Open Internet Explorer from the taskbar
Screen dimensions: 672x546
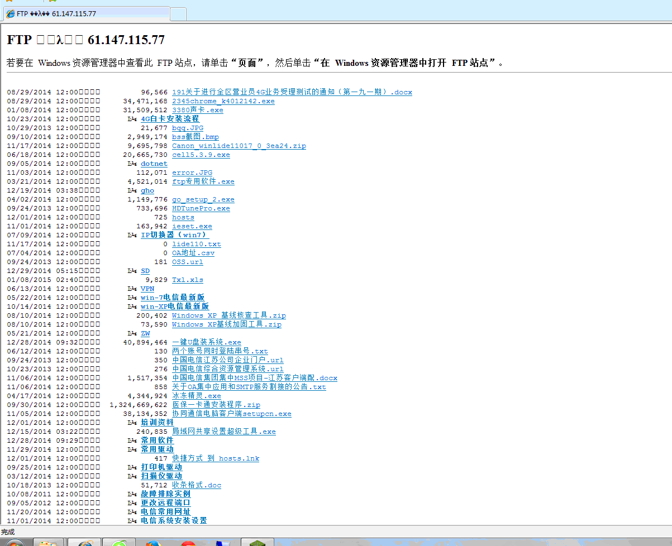85,543
